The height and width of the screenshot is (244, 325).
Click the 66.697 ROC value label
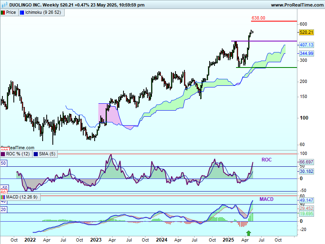(x=307, y=162)
